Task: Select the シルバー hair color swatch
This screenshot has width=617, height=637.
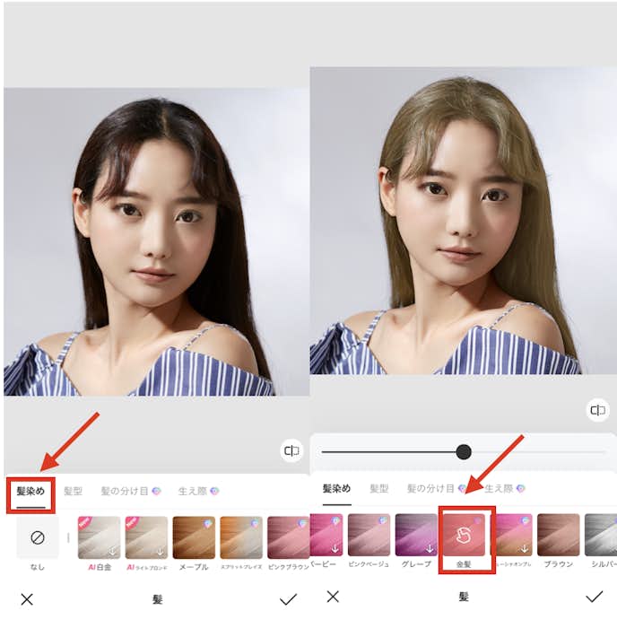Action: tap(601, 535)
